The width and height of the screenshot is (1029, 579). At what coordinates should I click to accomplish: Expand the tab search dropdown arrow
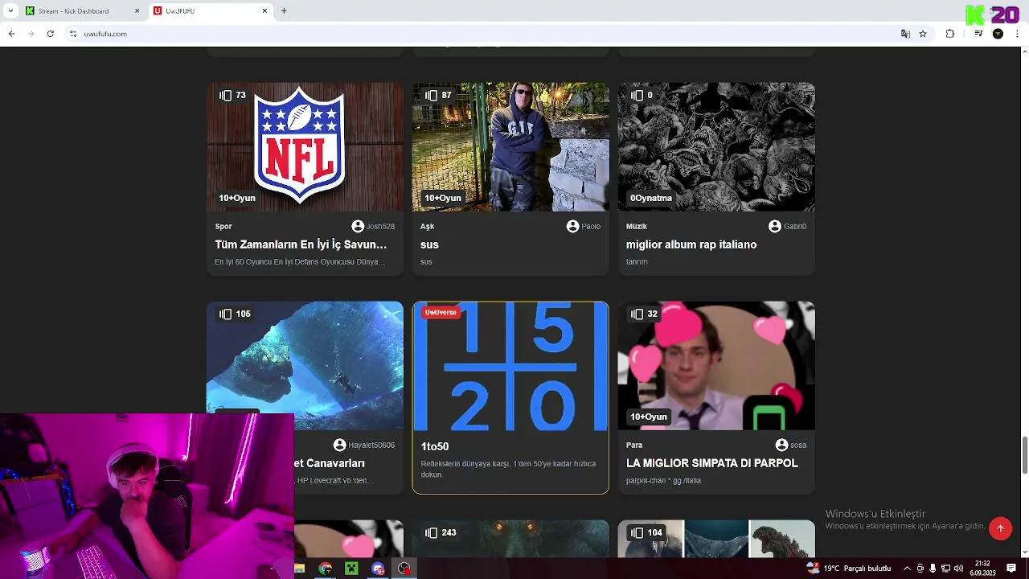tap(10, 10)
